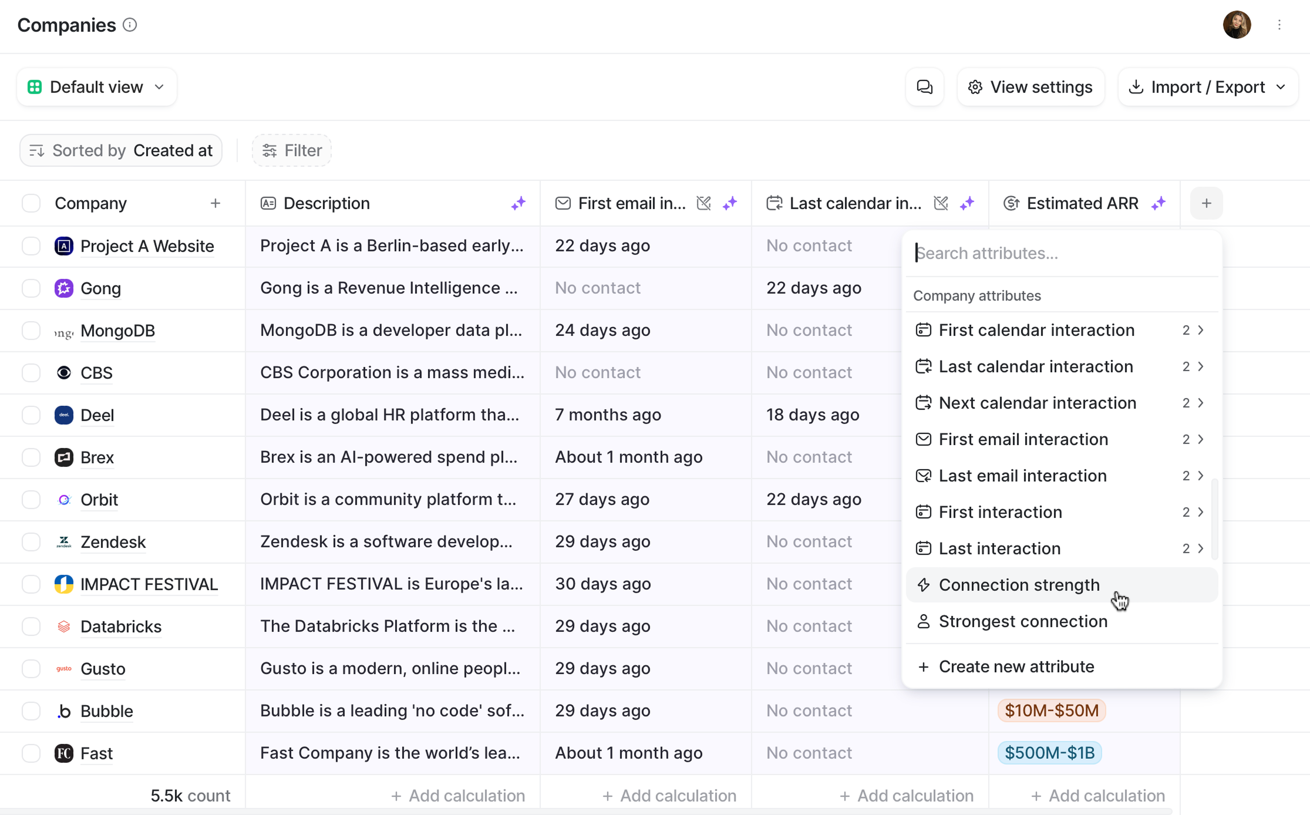Click the sparkle icon in Description header
1310x815 pixels.
click(518, 203)
